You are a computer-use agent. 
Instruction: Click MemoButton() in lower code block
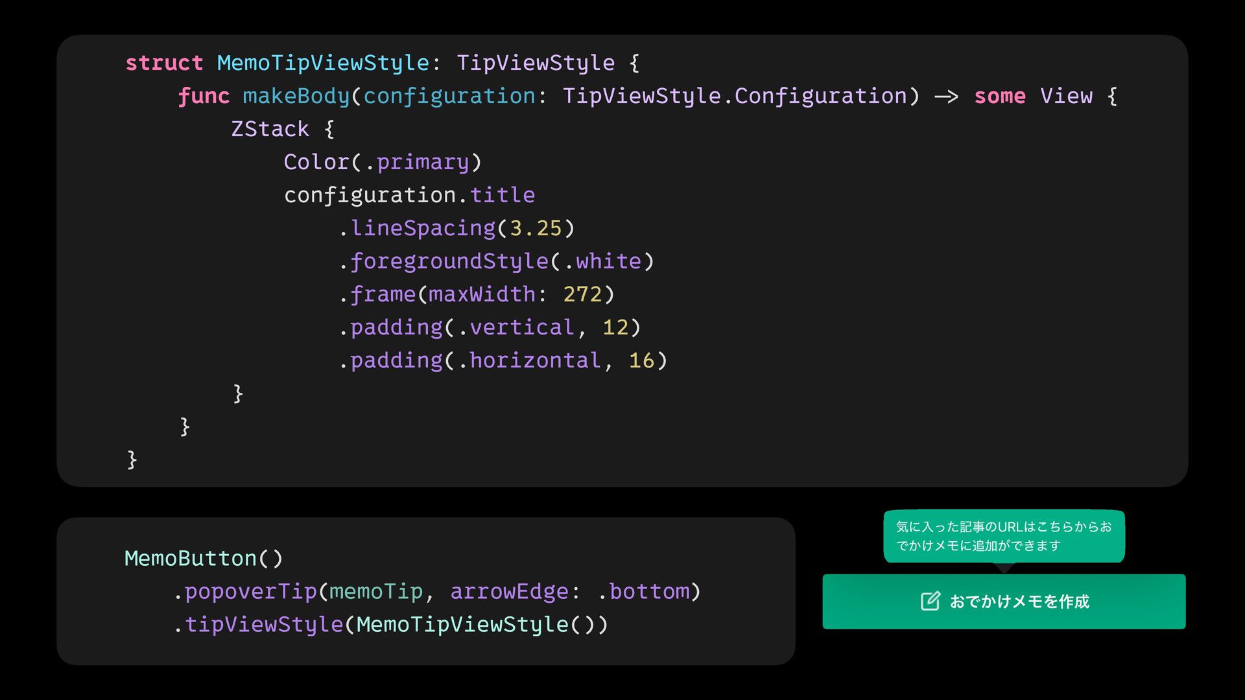pyautogui.click(x=204, y=558)
